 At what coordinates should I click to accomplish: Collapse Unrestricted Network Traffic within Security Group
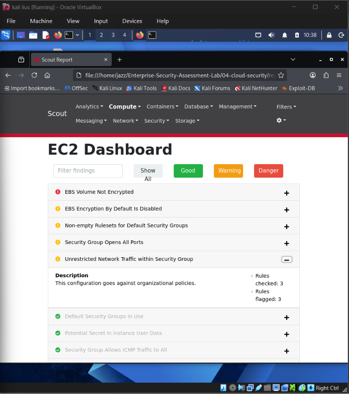(286, 259)
